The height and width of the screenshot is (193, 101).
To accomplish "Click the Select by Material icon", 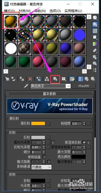I will coord(95,63).
